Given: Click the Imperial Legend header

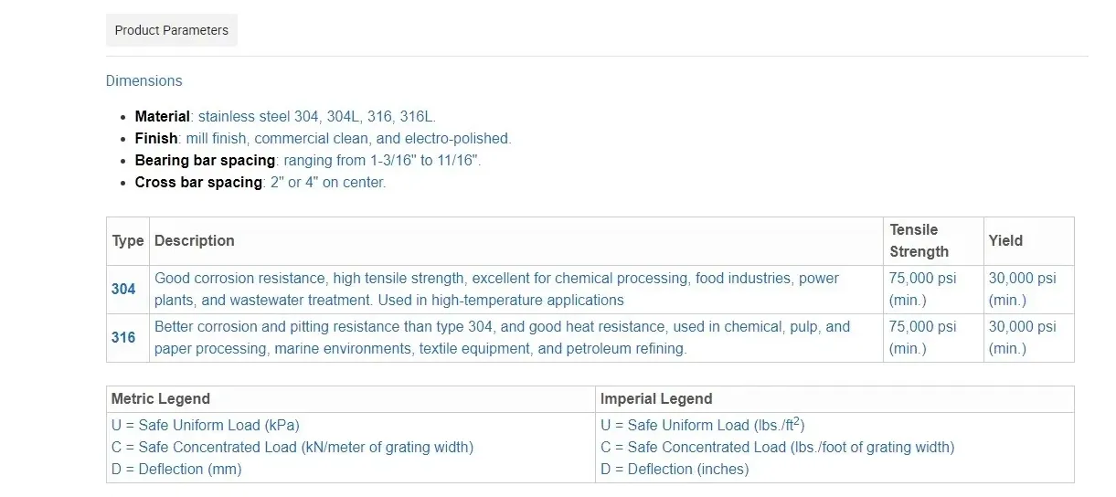Looking at the screenshot, I should click(x=656, y=399).
